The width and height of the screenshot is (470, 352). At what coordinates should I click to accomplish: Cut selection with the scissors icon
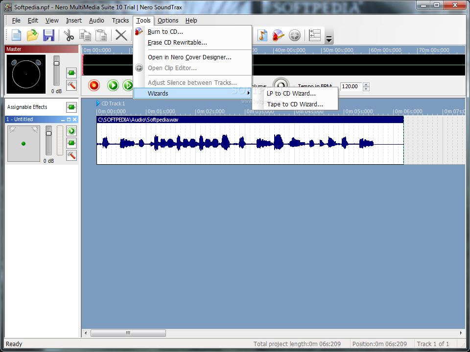click(x=69, y=35)
